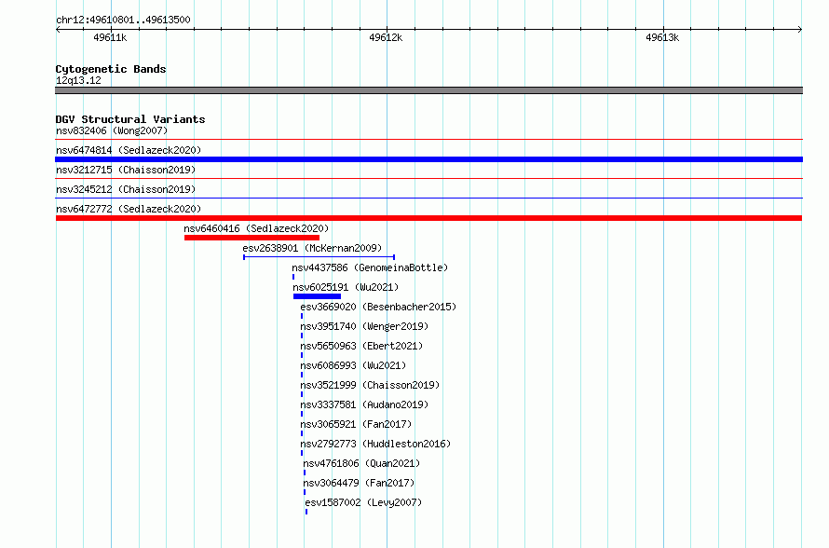829x548 pixels.
Task: Click the blue tick mark under nsv6086993
Action: (x=302, y=375)
